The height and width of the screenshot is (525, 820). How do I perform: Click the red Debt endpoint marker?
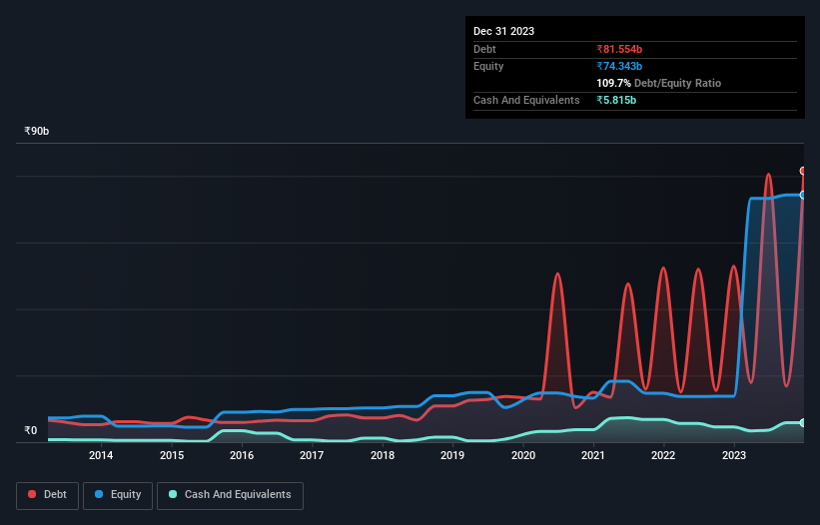pyautogui.click(x=803, y=171)
